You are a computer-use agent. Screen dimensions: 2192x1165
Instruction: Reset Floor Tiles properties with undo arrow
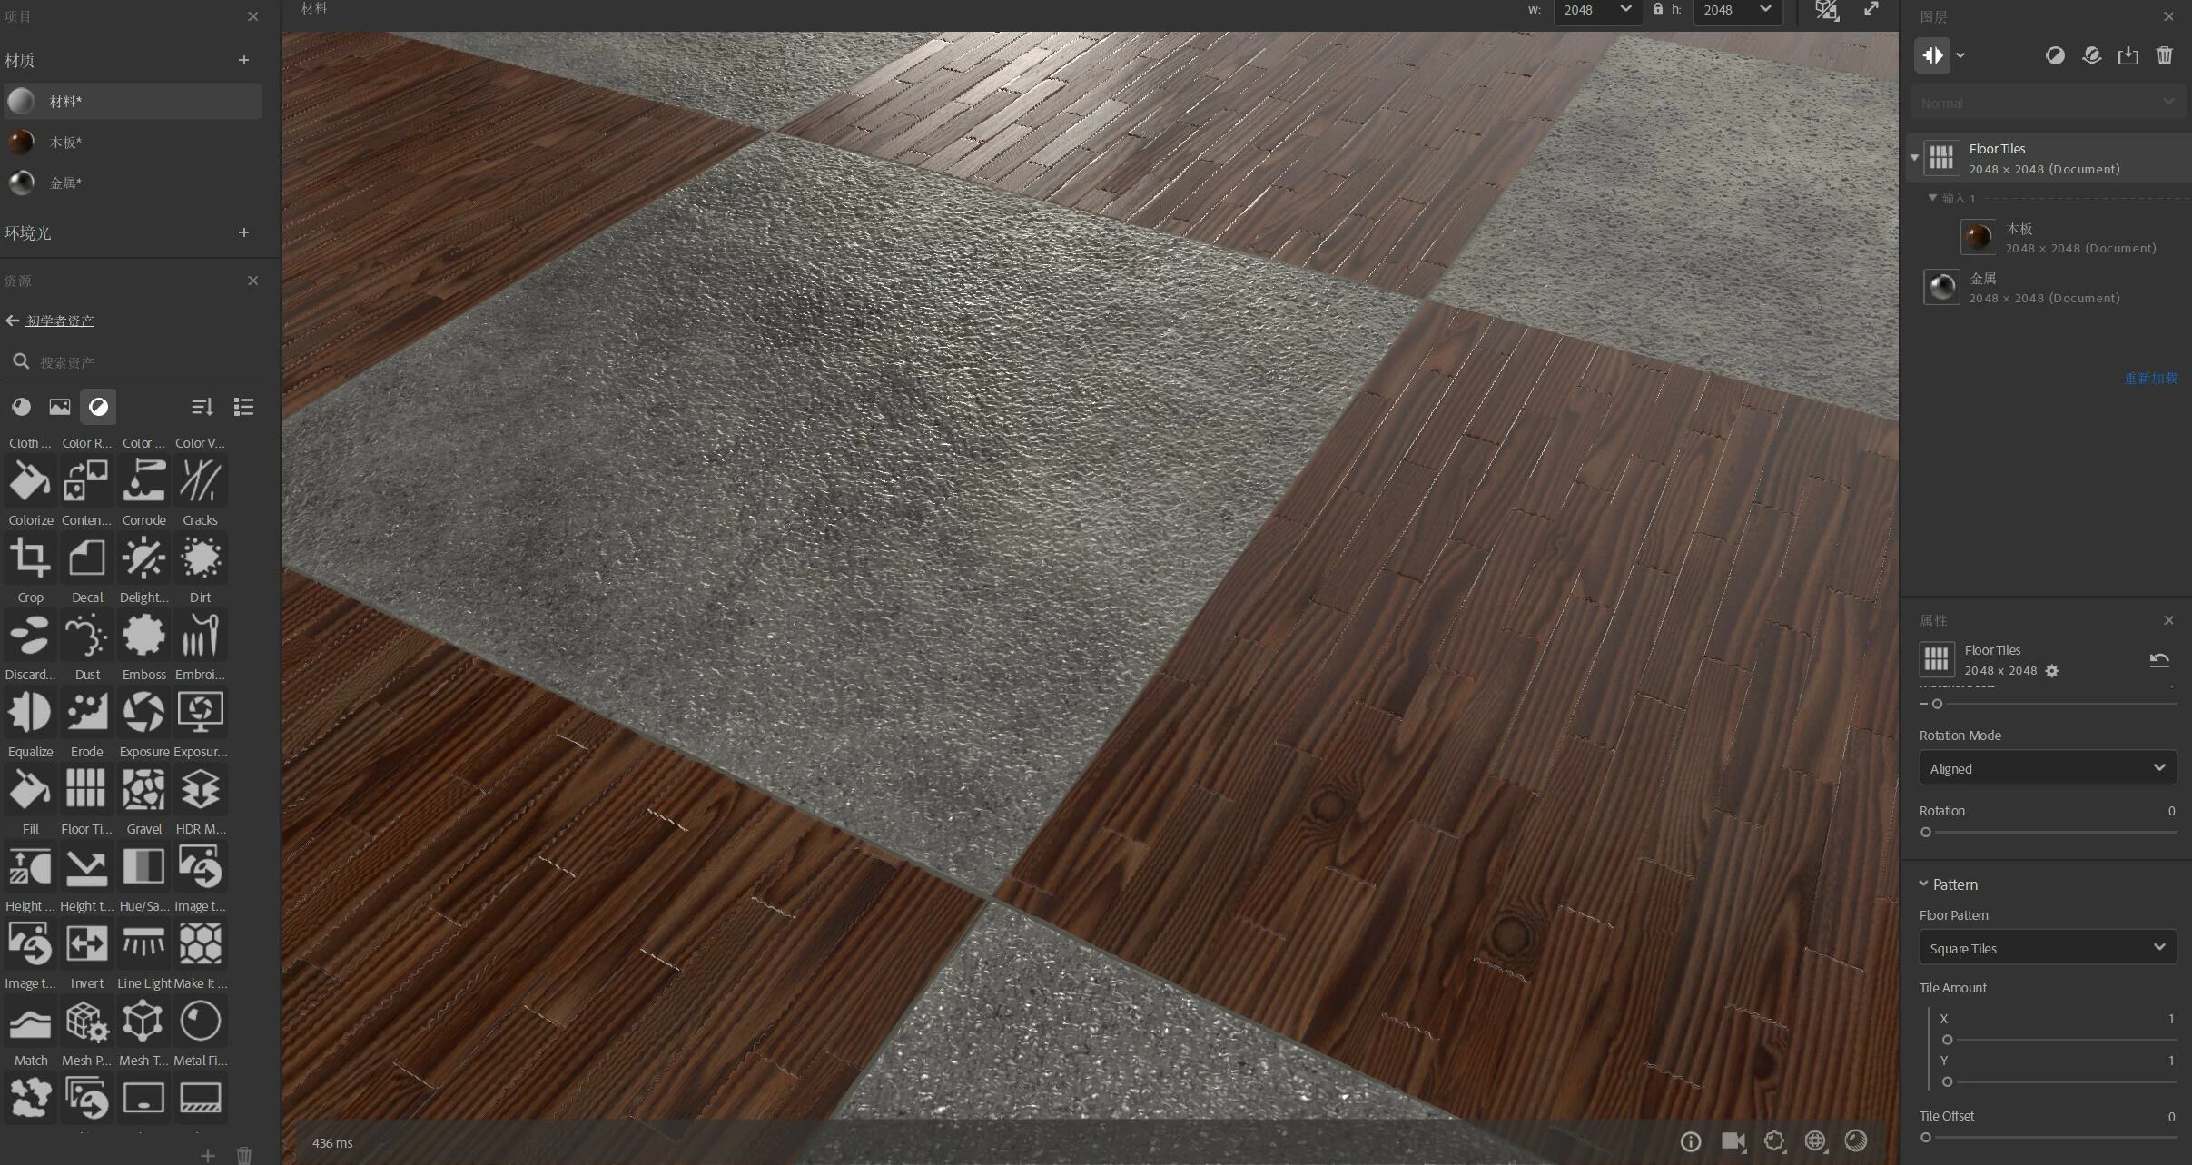pos(2159,660)
